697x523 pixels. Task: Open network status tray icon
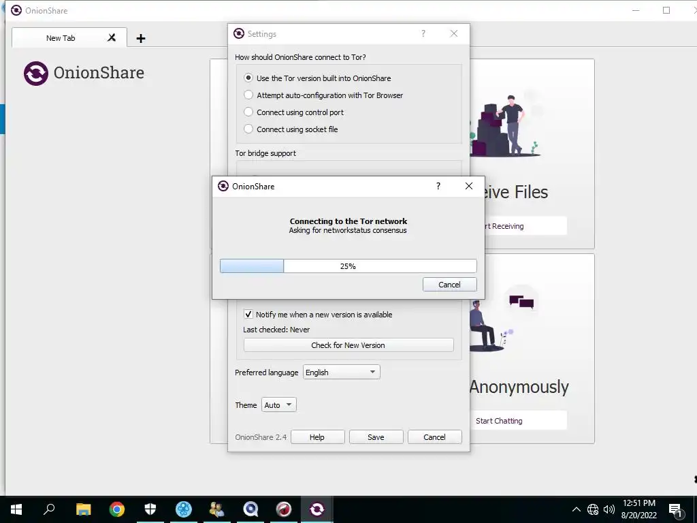click(593, 509)
